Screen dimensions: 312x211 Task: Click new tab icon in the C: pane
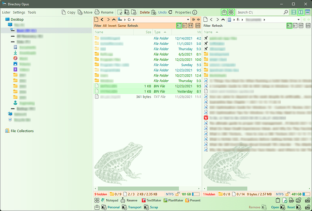point(96,19)
